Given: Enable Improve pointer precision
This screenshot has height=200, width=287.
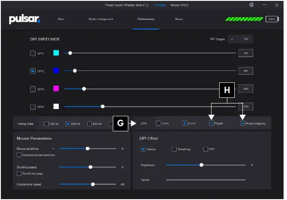Looking at the screenshot, I should [x=19, y=155].
